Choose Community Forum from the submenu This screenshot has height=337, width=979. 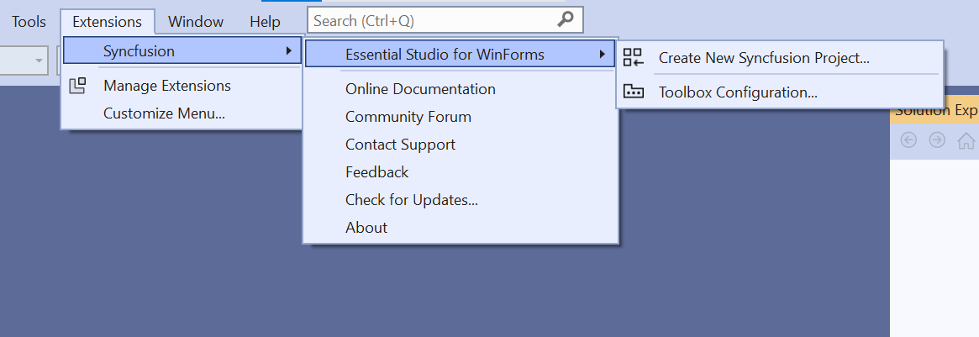(408, 117)
